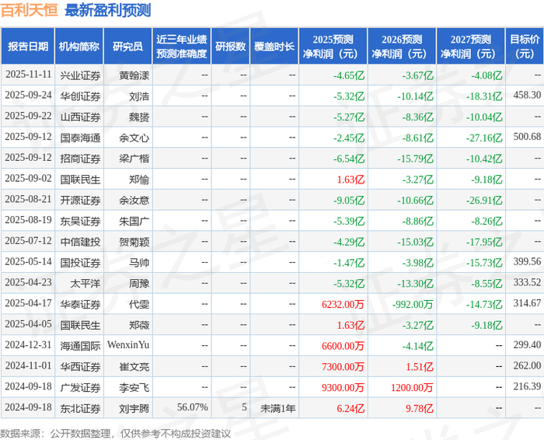Click the 近三年业绩预测准确度 column header

[181, 46]
